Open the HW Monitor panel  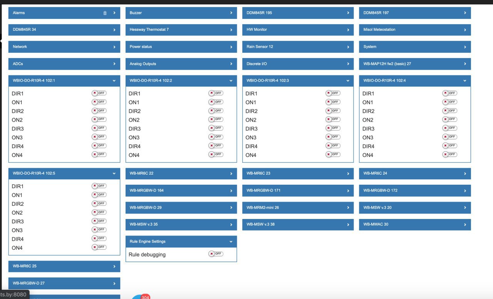point(298,30)
